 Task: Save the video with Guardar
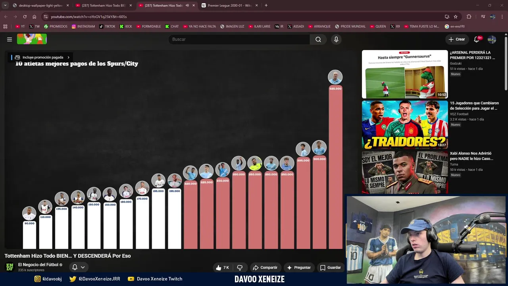click(x=331, y=268)
